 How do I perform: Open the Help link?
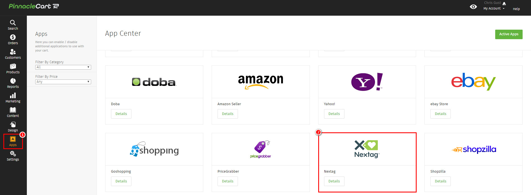click(516, 9)
